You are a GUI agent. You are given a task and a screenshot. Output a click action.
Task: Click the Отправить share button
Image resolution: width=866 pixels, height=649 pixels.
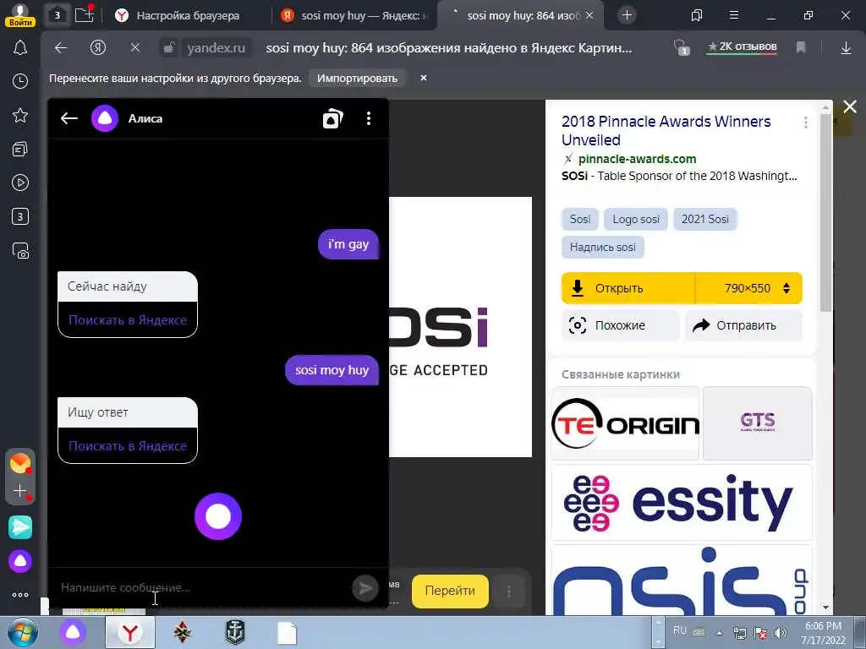coord(743,325)
